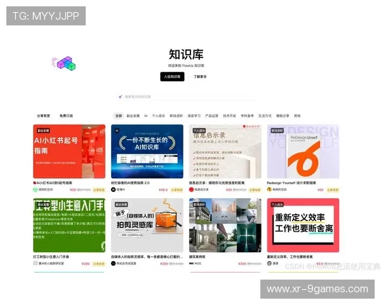Select the 个人成长 category filter

tap(158, 116)
